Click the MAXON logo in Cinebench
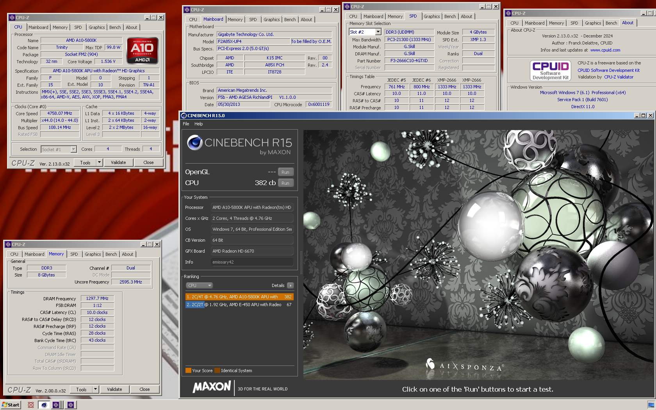This screenshot has width=656, height=410. tap(212, 387)
